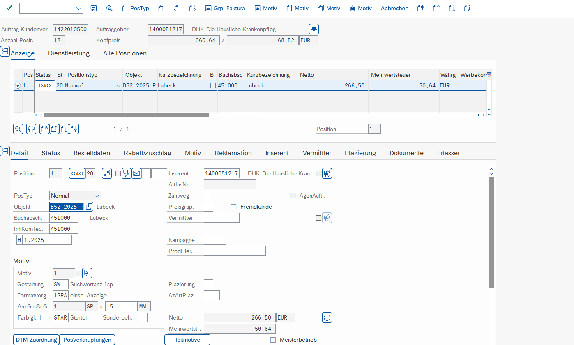The width and height of the screenshot is (574, 345).
Task: Click the Motiv button with trash icon
Action: (x=360, y=8)
